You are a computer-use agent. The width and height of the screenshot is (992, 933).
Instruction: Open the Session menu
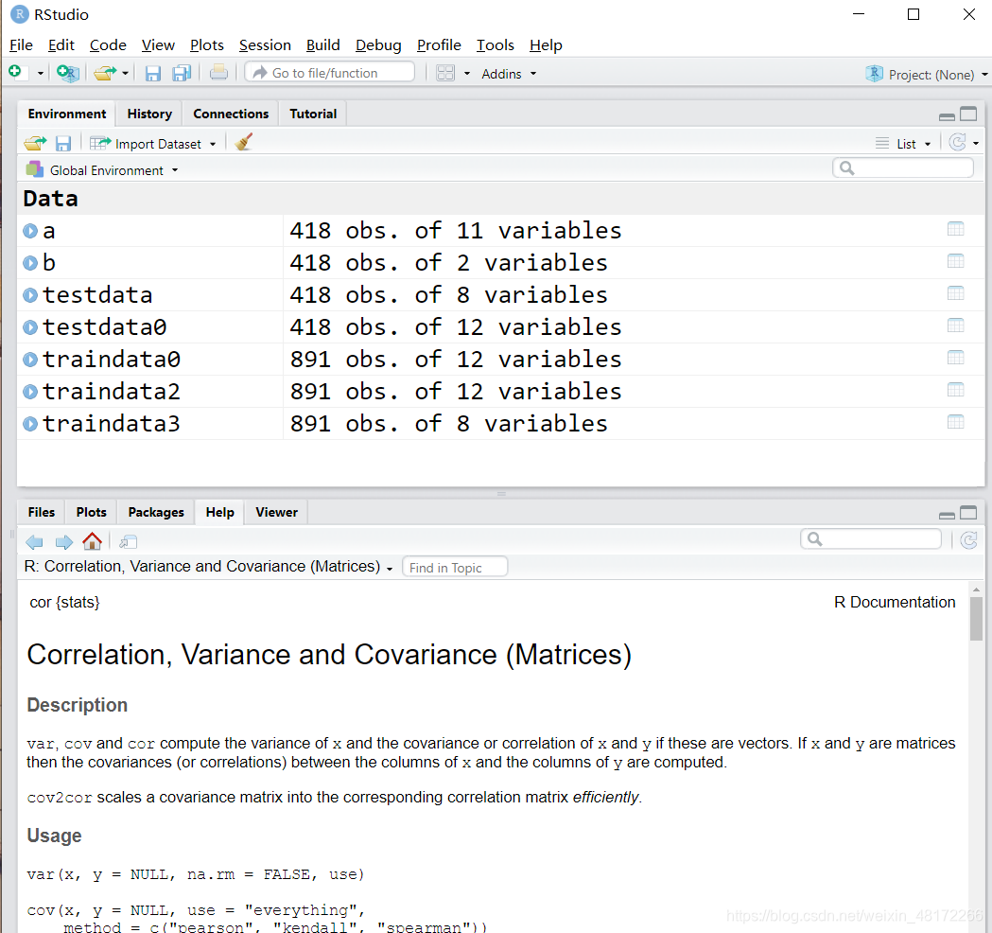click(x=265, y=44)
